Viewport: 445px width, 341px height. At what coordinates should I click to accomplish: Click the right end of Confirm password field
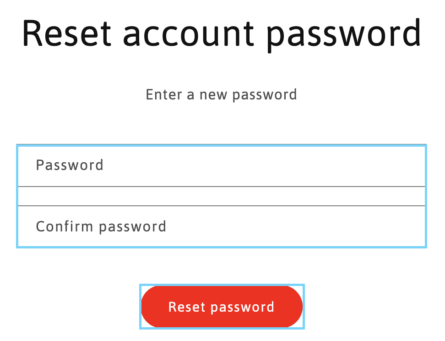(x=412, y=226)
